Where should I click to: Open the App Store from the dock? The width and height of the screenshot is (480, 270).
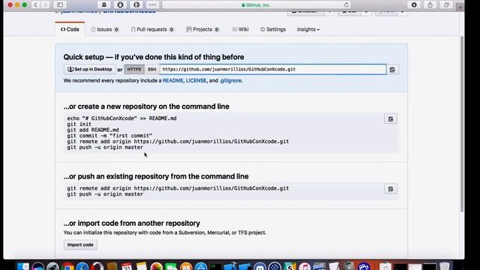(x=201, y=266)
